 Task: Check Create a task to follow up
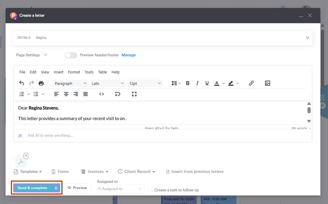[150, 190]
